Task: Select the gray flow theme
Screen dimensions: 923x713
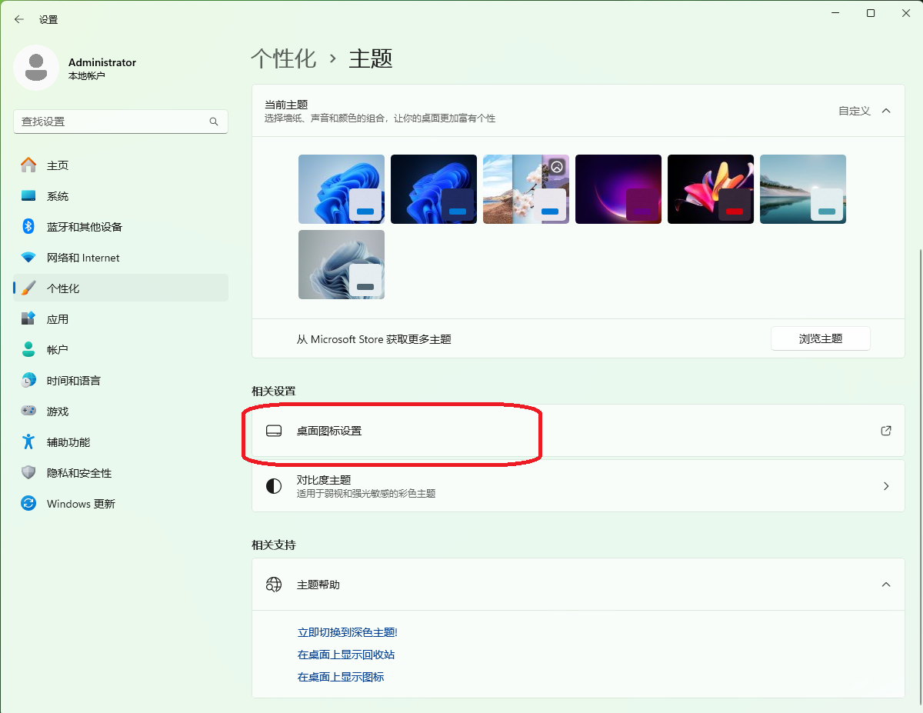Action: [x=342, y=265]
